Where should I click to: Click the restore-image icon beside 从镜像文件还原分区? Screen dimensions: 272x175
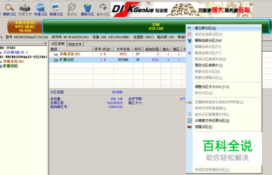point(189,121)
